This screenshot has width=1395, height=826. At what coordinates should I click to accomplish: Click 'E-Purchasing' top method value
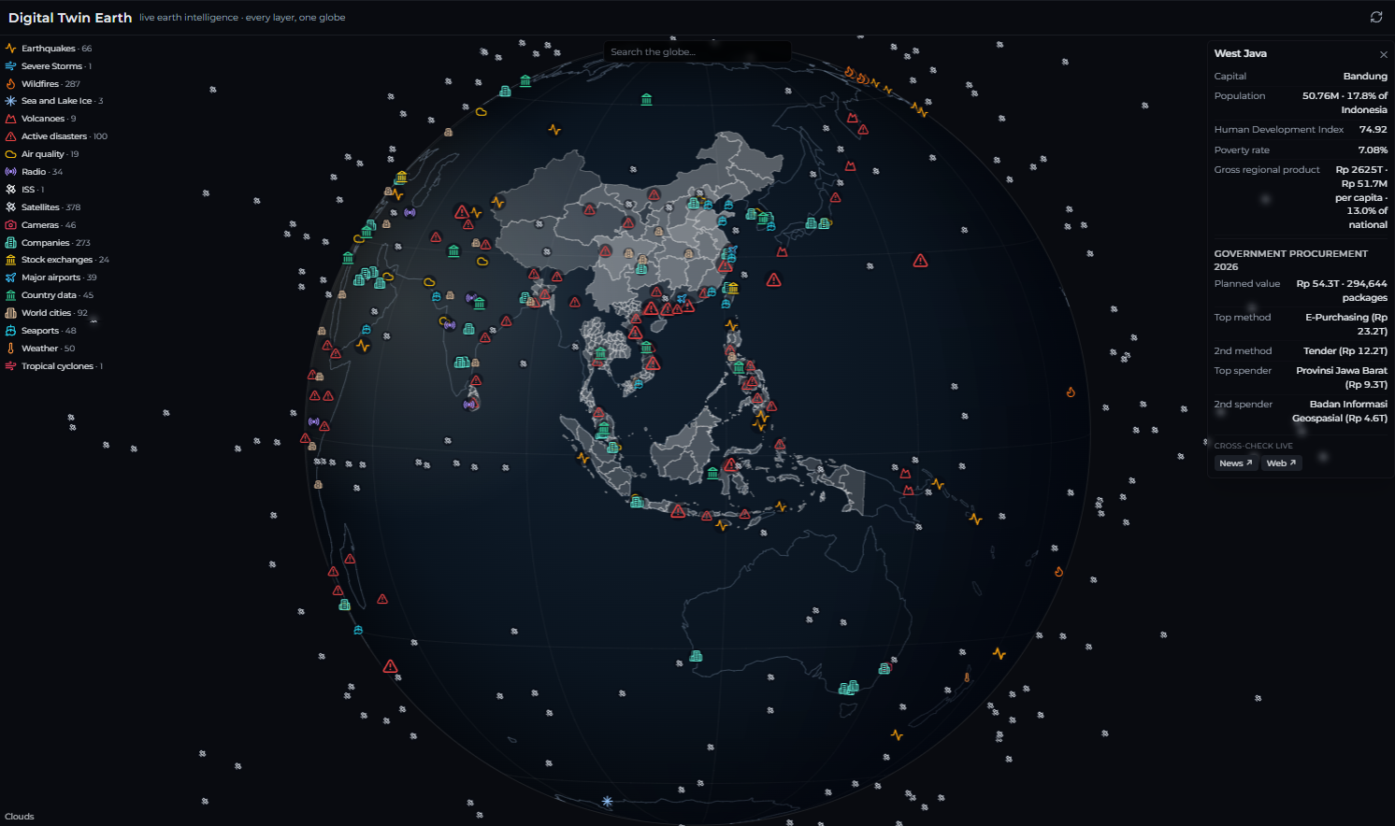[x=1346, y=324]
